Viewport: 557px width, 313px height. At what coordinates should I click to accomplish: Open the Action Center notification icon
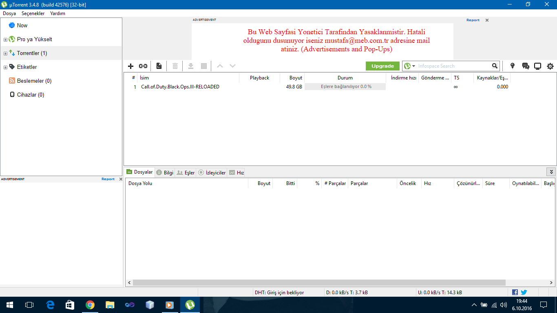[x=543, y=305]
